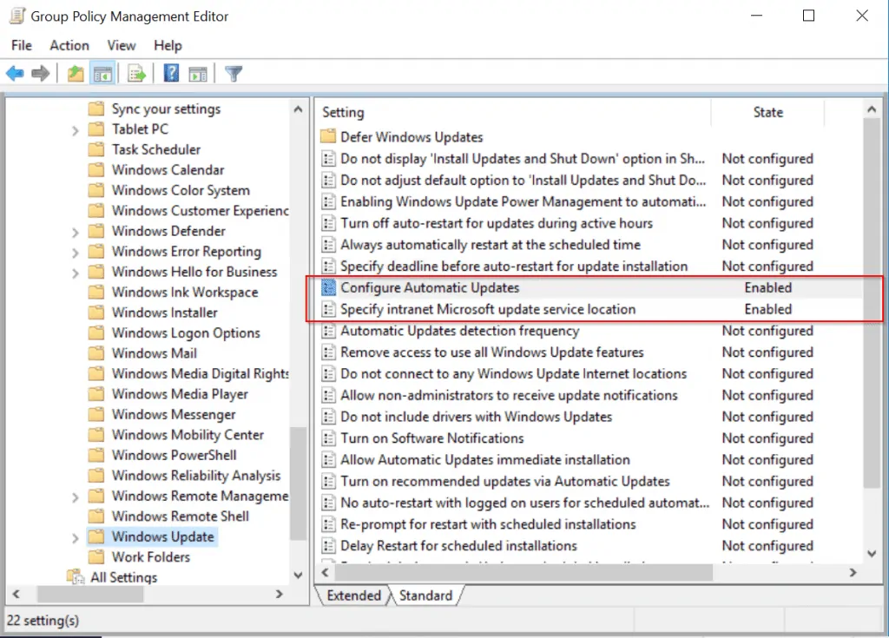Click the up one level folder icon
This screenshot has height=638, width=889.
click(75, 73)
